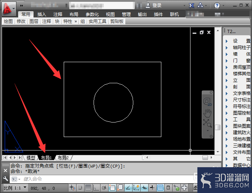The height and width of the screenshot is (193, 252).
Task: Toggle Annotation Monitor plus icon
Action: pos(184,188)
